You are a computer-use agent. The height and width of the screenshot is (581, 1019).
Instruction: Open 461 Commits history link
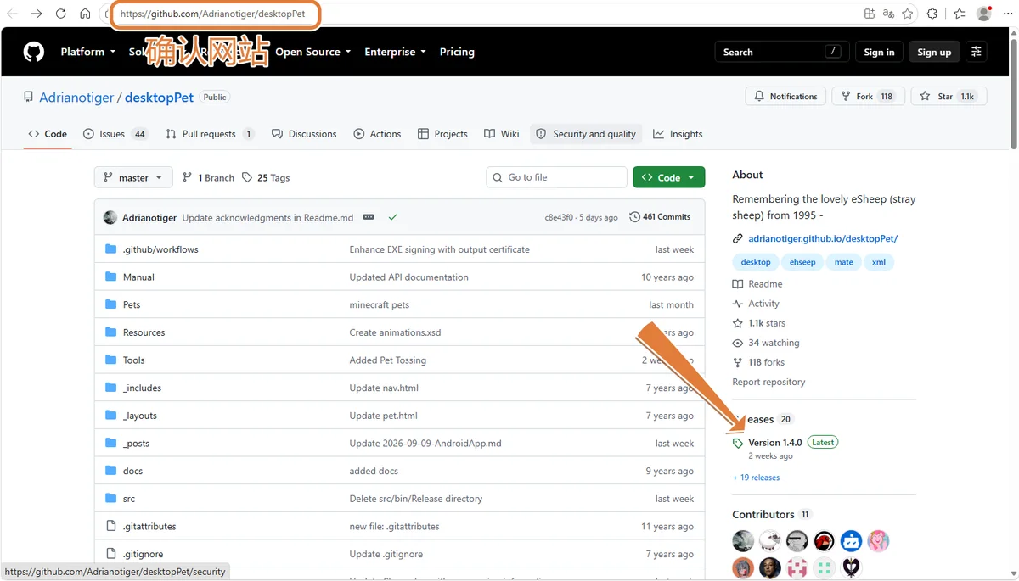coord(660,217)
